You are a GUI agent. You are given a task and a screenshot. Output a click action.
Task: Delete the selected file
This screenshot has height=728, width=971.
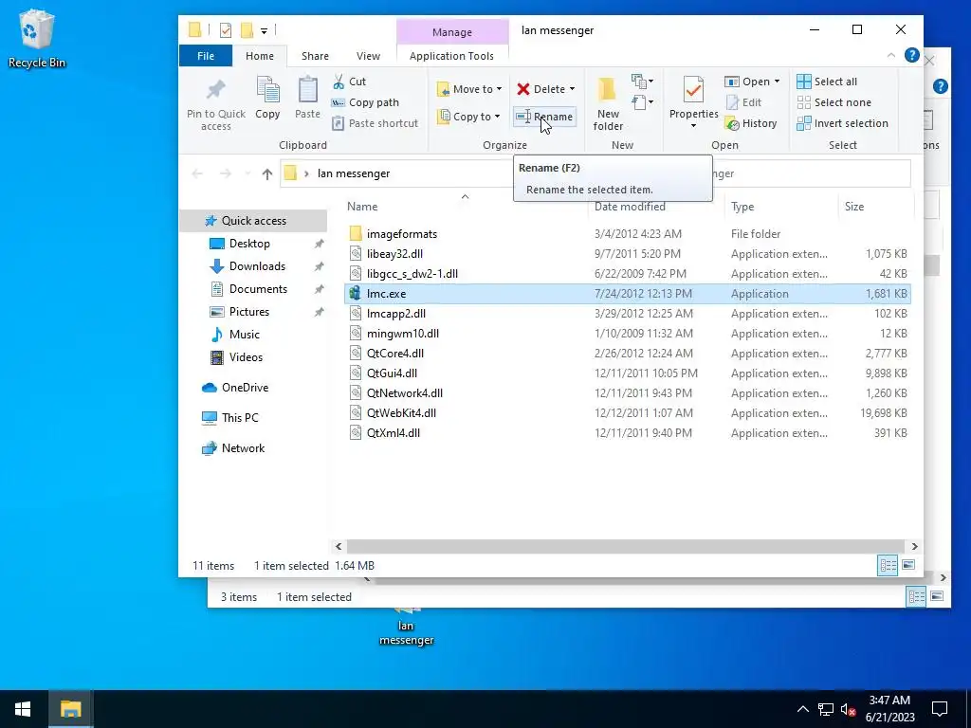[x=540, y=89]
